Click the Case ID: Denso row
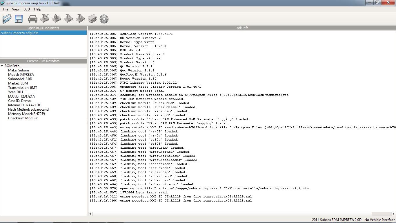Viewport: 396px width, 223px height. (x=19, y=101)
